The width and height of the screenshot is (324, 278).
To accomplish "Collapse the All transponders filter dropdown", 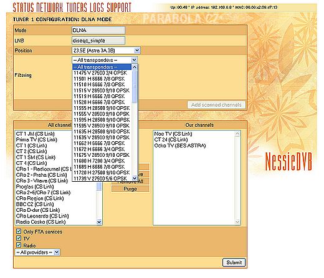I will point(105,60).
